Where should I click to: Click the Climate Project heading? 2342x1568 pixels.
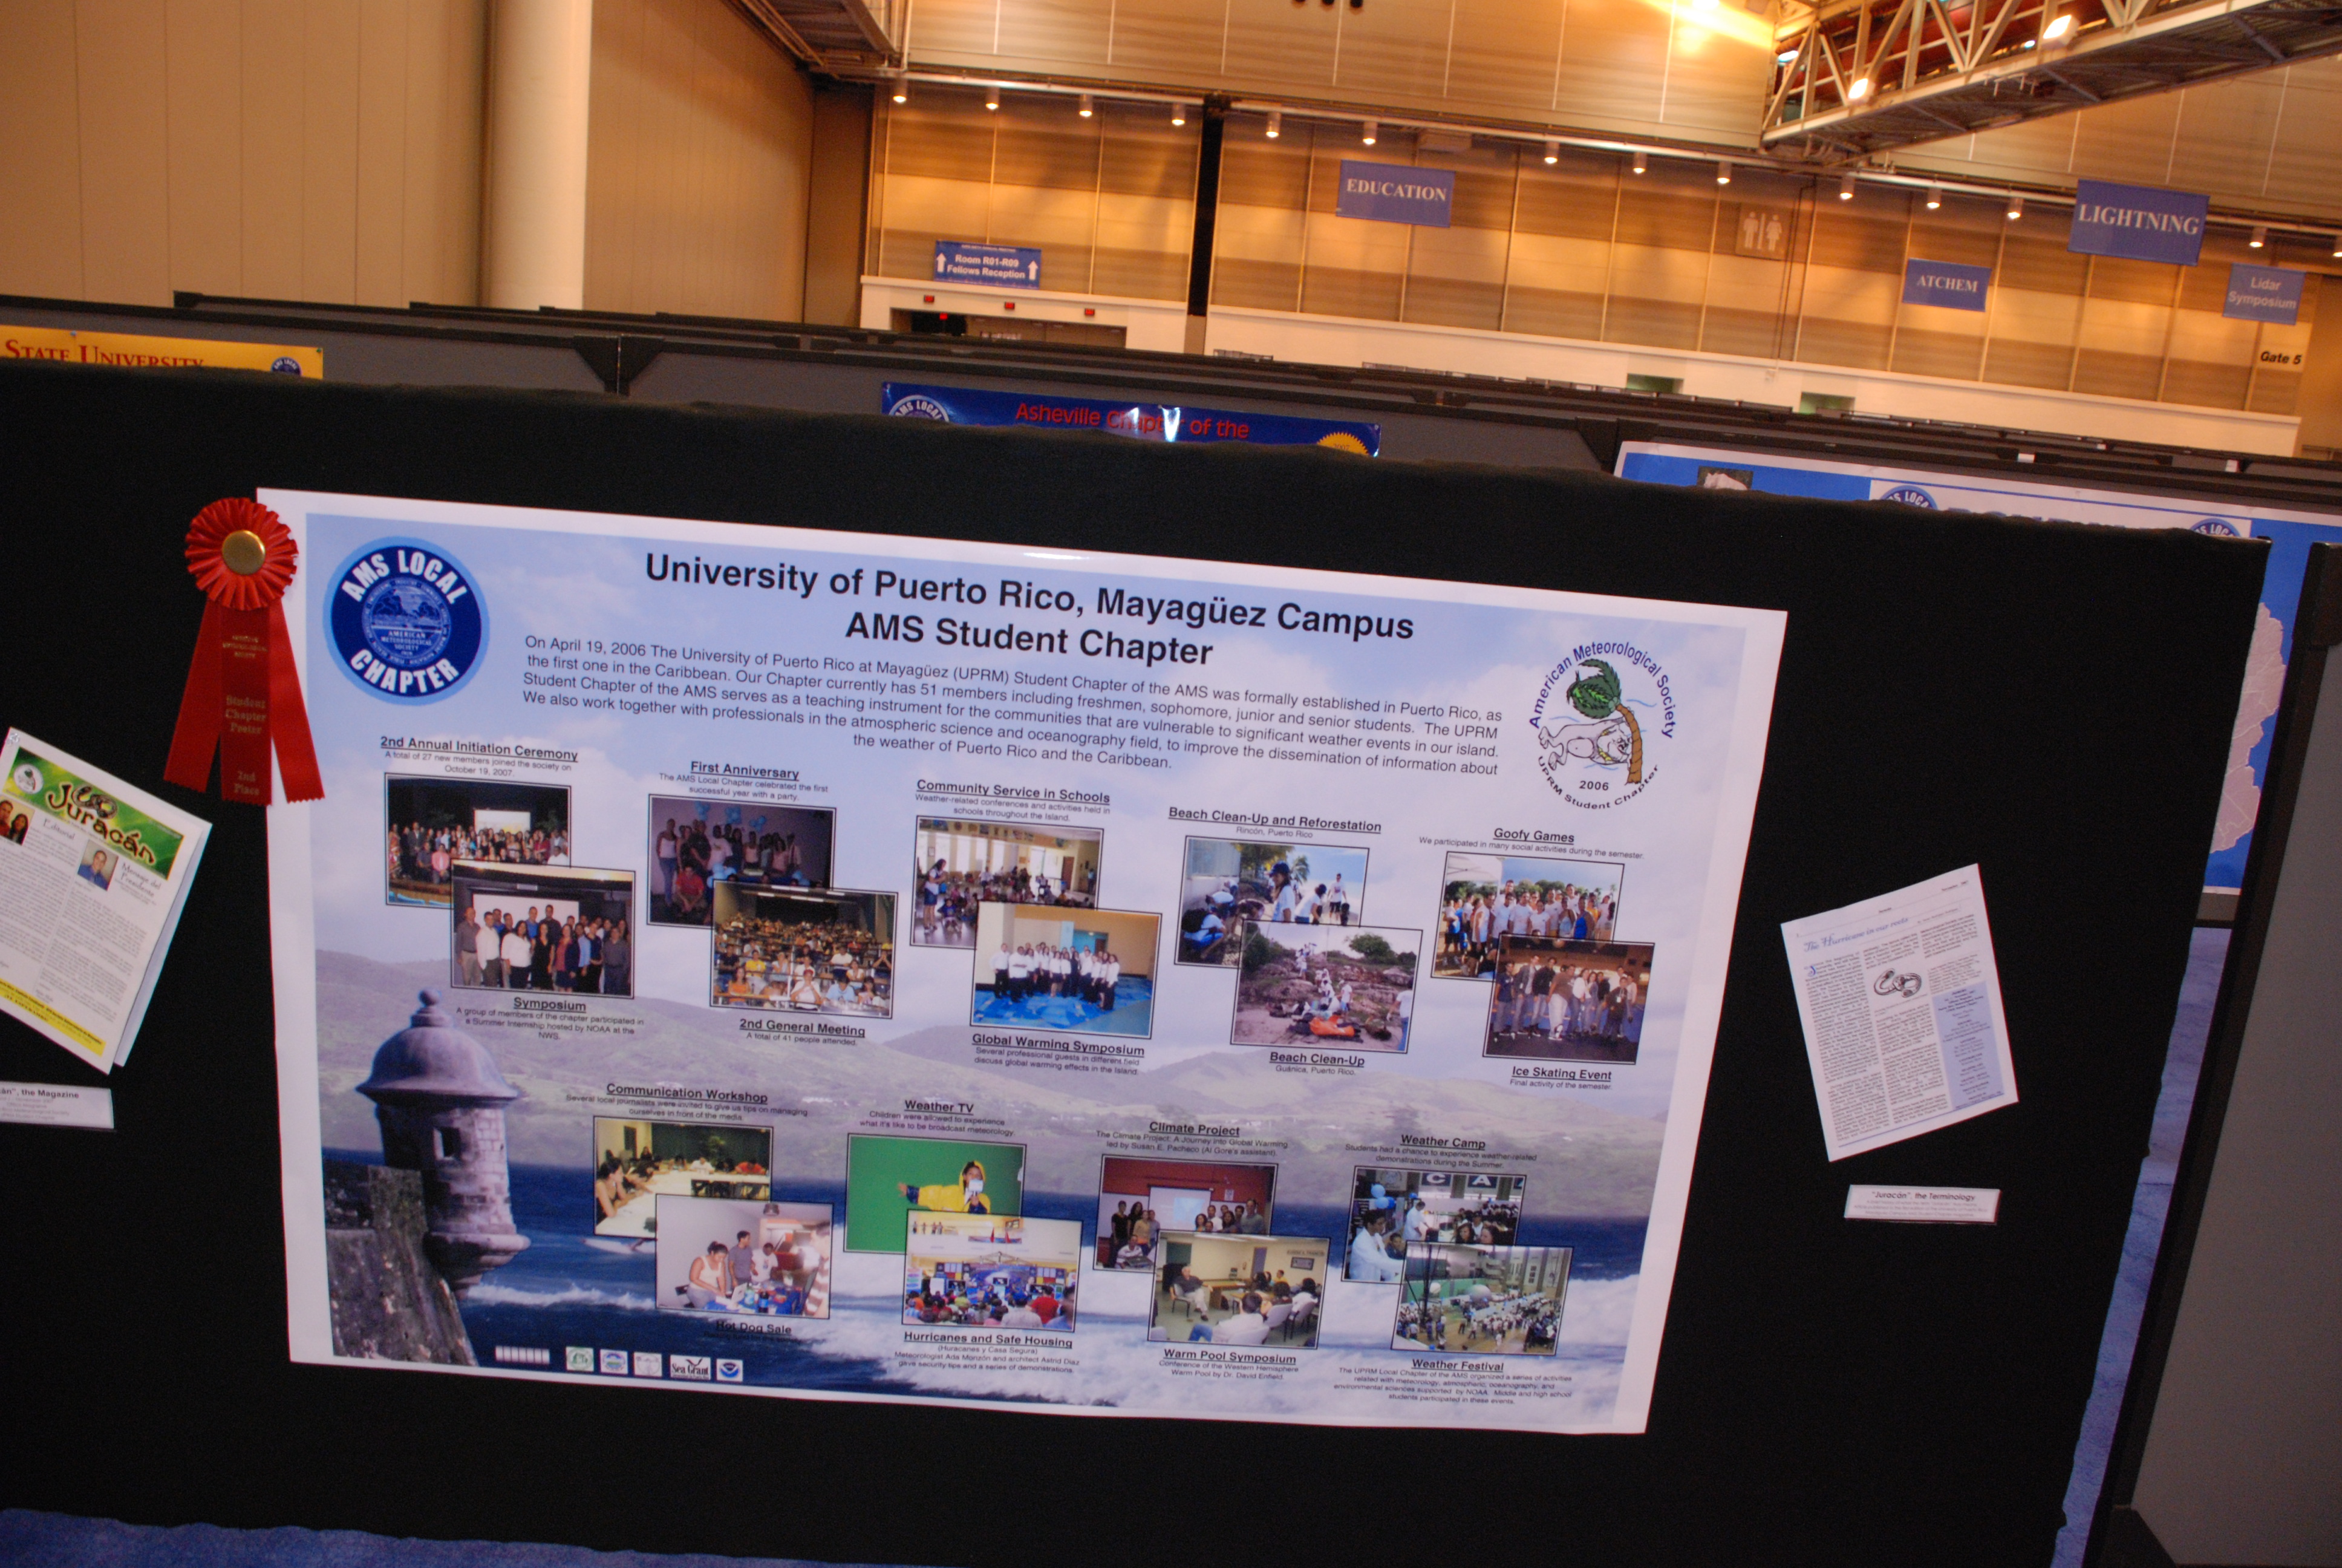tap(1193, 1128)
